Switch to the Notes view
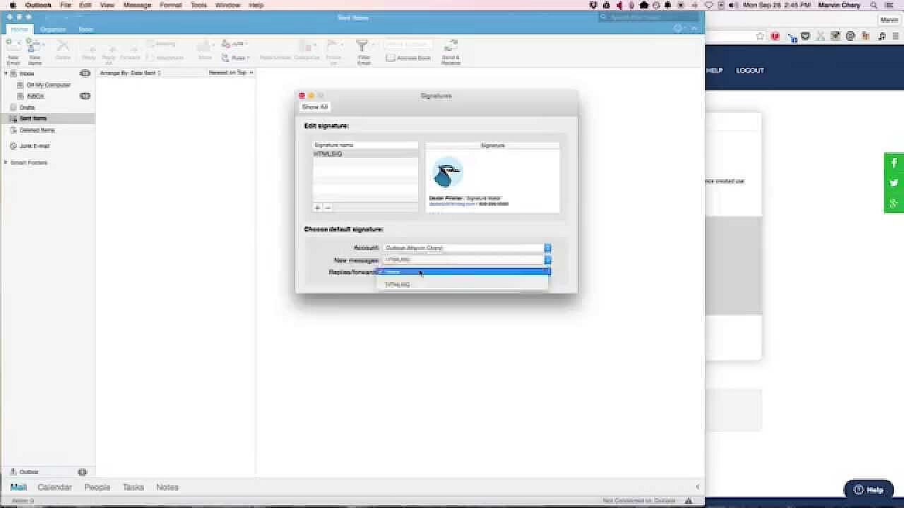904x508 pixels. coord(167,487)
